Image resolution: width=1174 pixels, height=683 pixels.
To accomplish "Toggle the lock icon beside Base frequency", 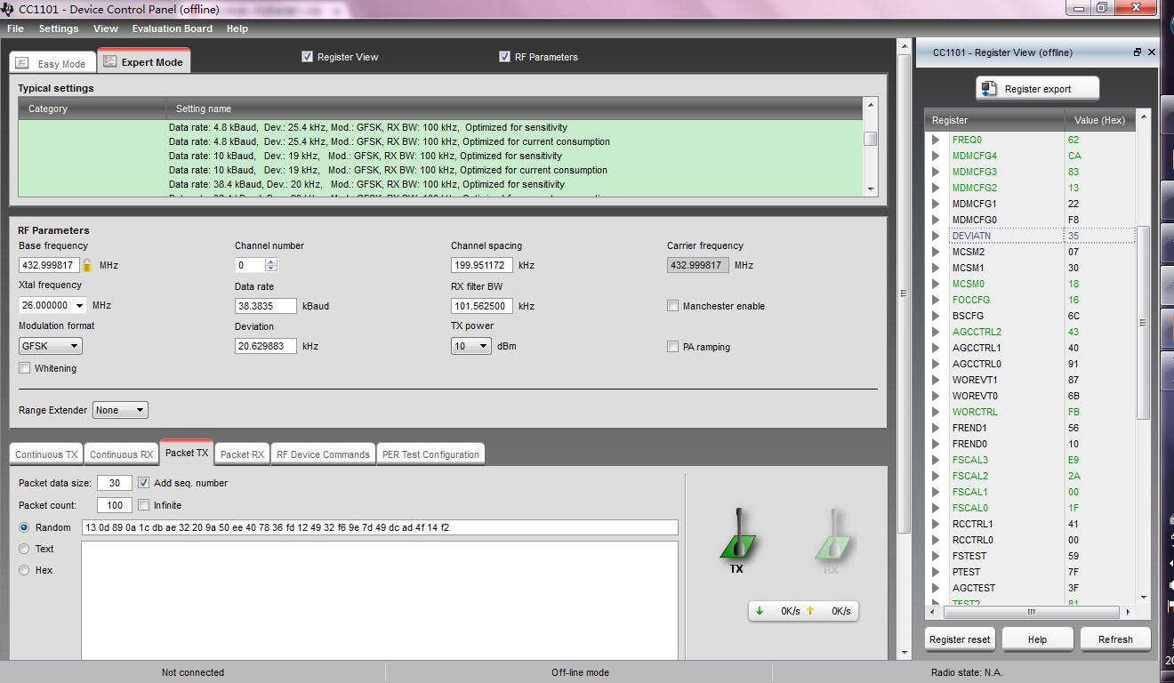I will [87, 265].
